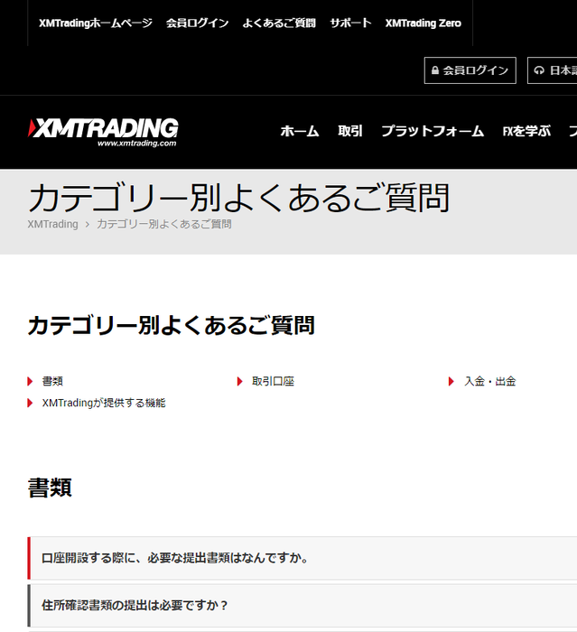Click the large page title カテゴリー別よくあるご質問
Image resolution: width=577 pixels, height=632 pixels.
point(238,198)
